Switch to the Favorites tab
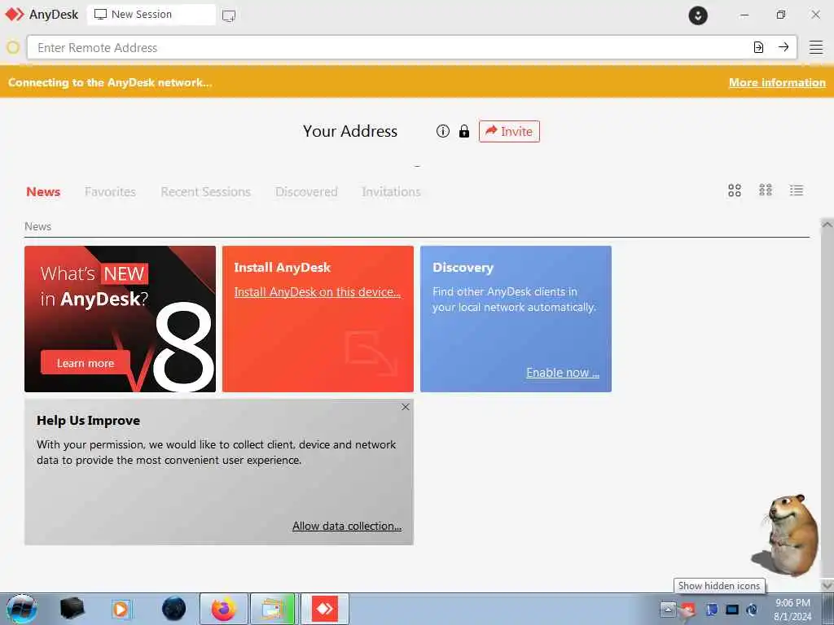 (110, 192)
